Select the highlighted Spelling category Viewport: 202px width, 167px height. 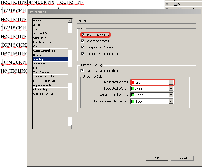[50, 59]
